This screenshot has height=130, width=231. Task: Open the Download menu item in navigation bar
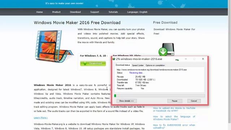[x=75, y=12]
